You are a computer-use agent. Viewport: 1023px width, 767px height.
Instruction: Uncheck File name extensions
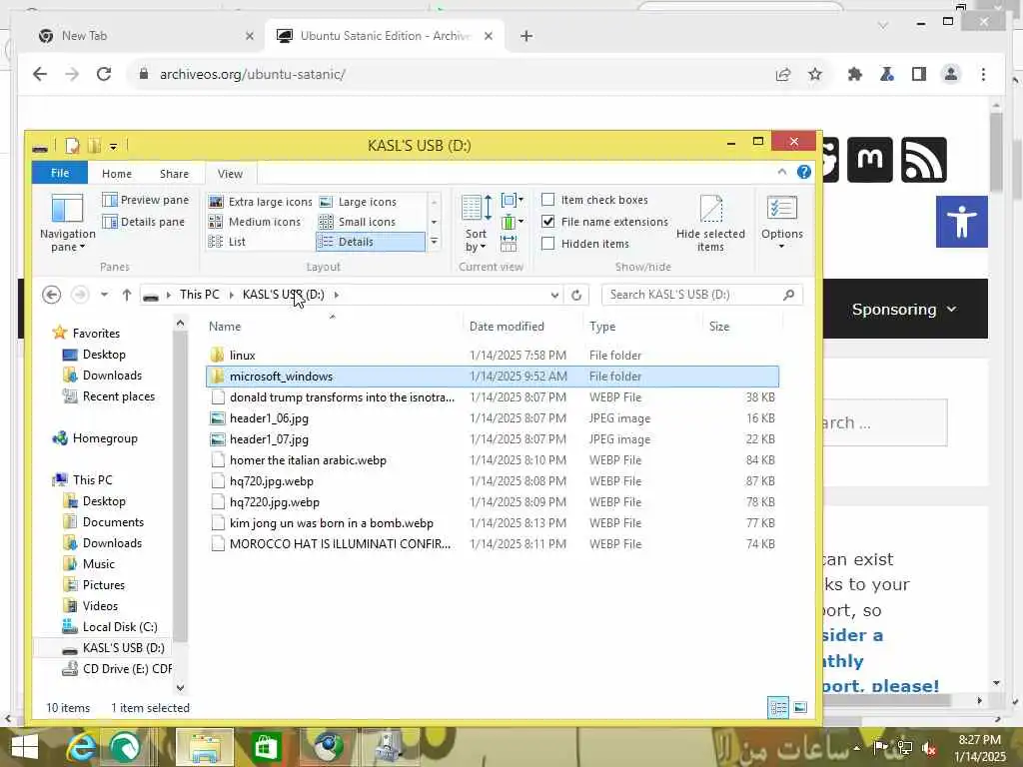(548, 222)
